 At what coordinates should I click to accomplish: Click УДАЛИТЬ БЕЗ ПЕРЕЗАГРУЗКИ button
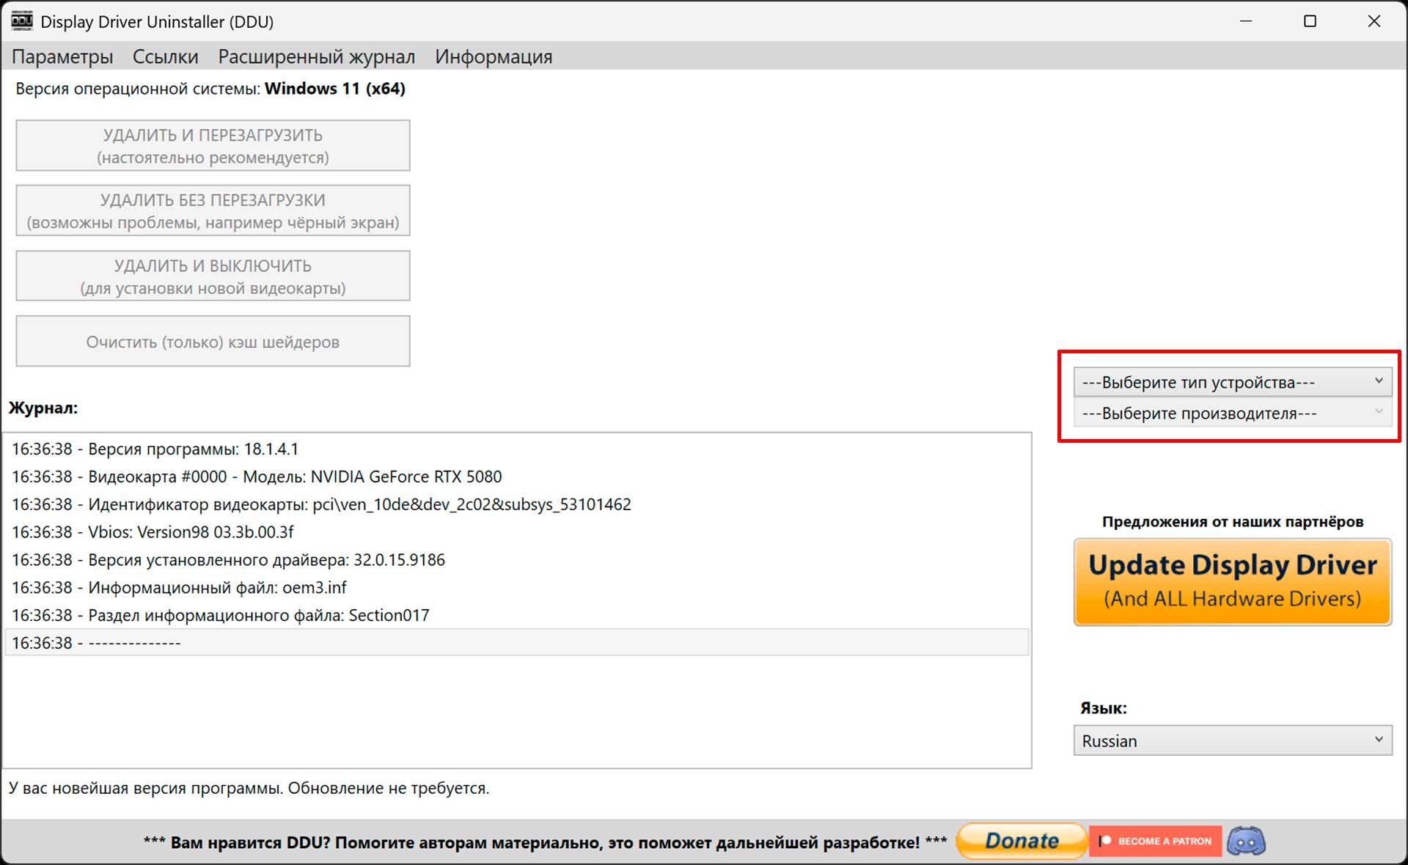[213, 210]
